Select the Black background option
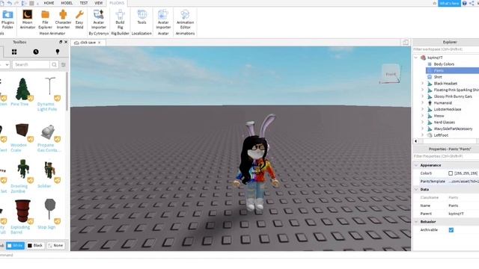Viewport: 479px width, 269px height. tap(35, 246)
